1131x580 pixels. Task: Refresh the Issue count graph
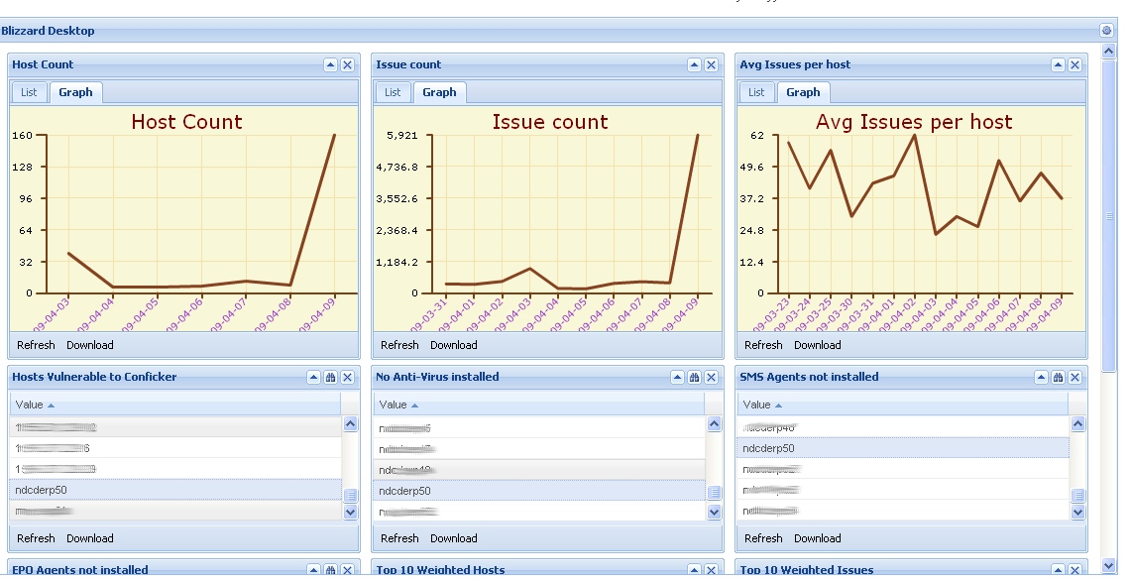tap(399, 345)
